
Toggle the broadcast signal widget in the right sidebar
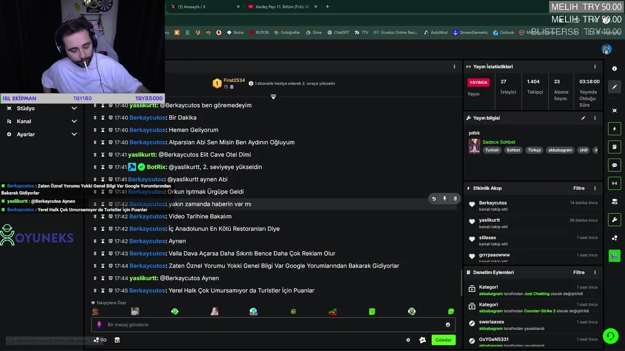(x=615, y=183)
